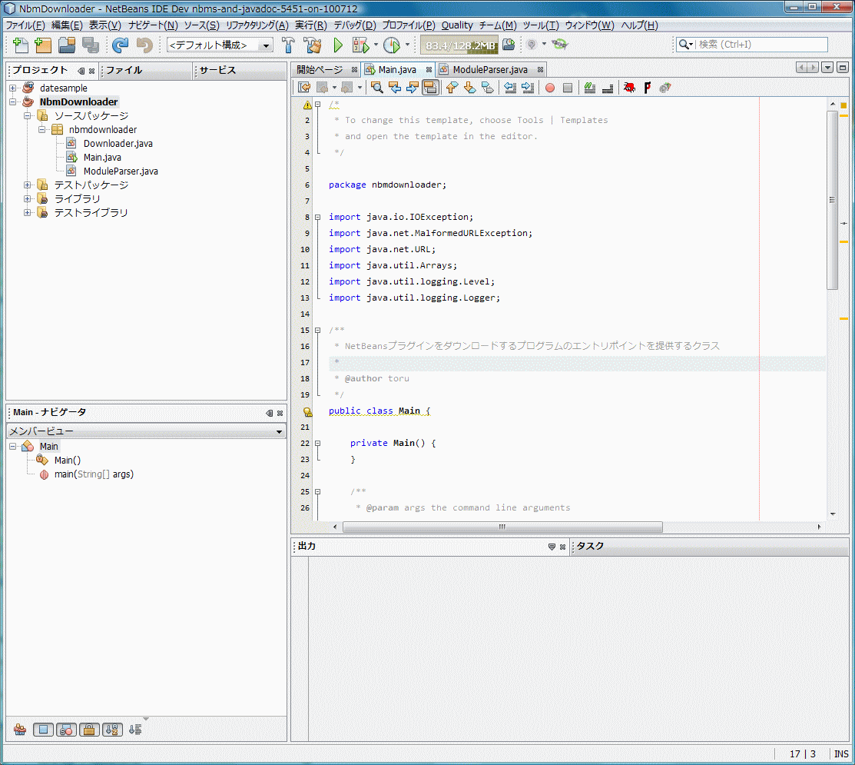Shift the line right in editor toolbar
855x765 pixels.
(528, 88)
